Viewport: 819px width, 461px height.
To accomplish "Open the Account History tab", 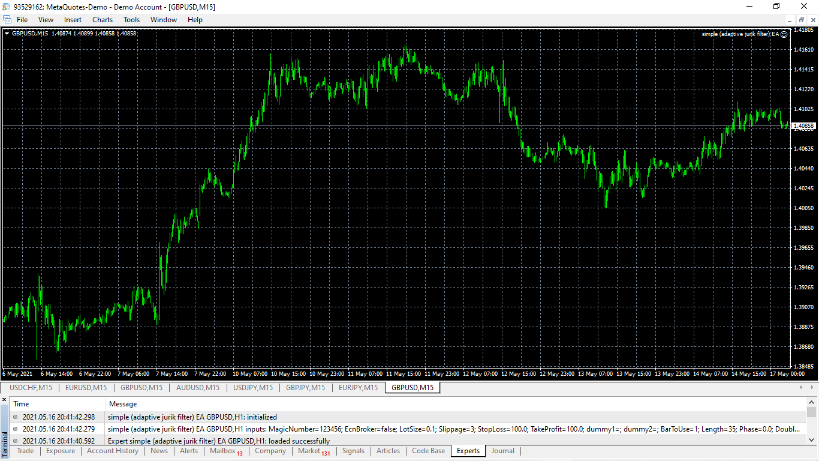I will (113, 451).
